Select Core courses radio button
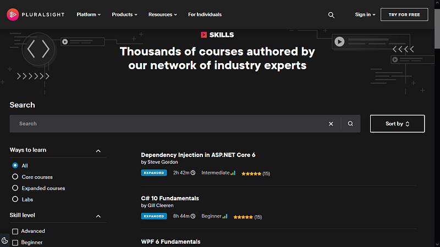The height and width of the screenshot is (247, 440). 15,177
